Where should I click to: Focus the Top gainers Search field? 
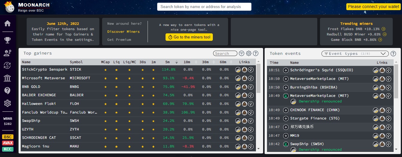[x=225, y=54]
